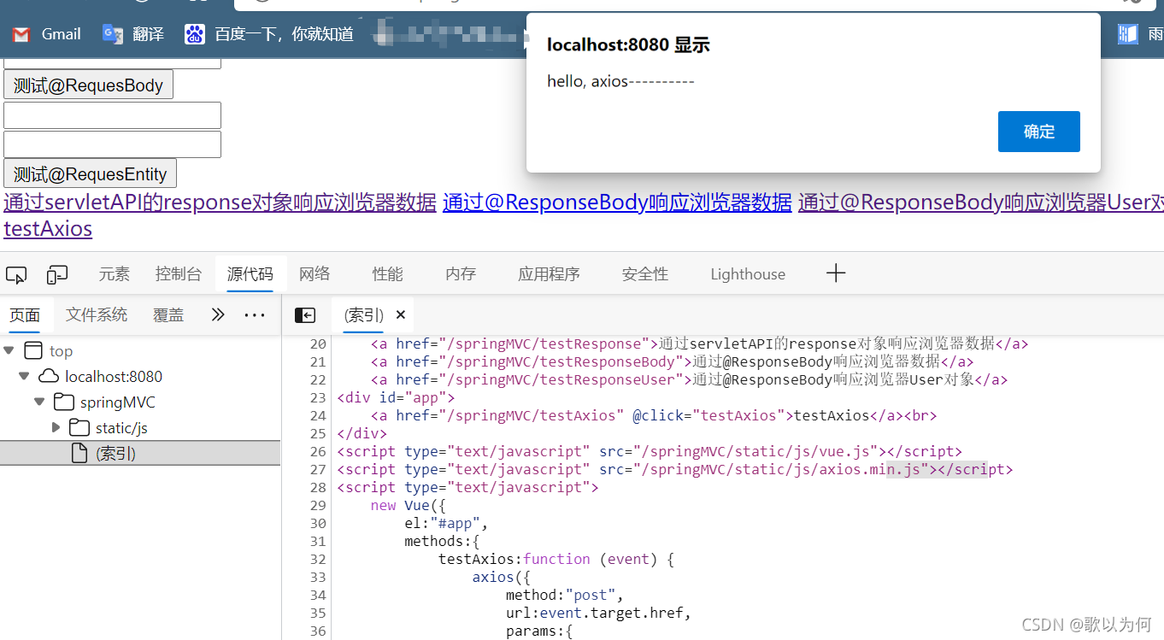Switch to the 网络 tab
The height and width of the screenshot is (640, 1164).
(315, 273)
